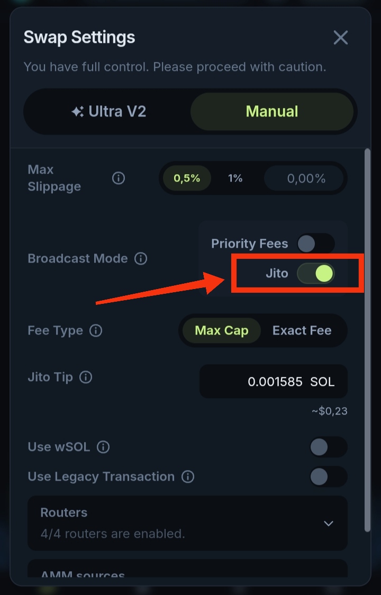The width and height of the screenshot is (381, 595).
Task: Toggle Use Legacy Transaction on
Action: pyautogui.click(x=328, y=477)
